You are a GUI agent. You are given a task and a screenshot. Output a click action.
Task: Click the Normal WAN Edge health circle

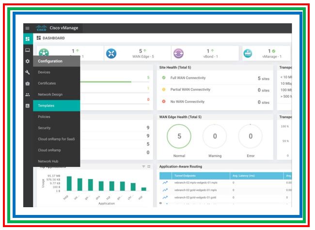[x=179, y=136]
